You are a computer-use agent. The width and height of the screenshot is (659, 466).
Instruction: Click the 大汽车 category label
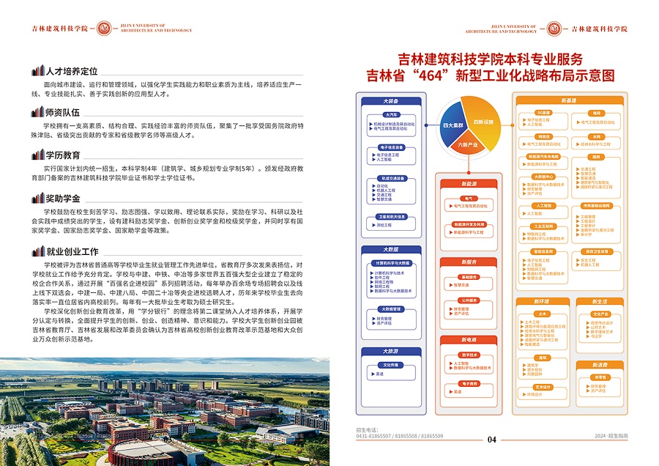pos(390,115)
